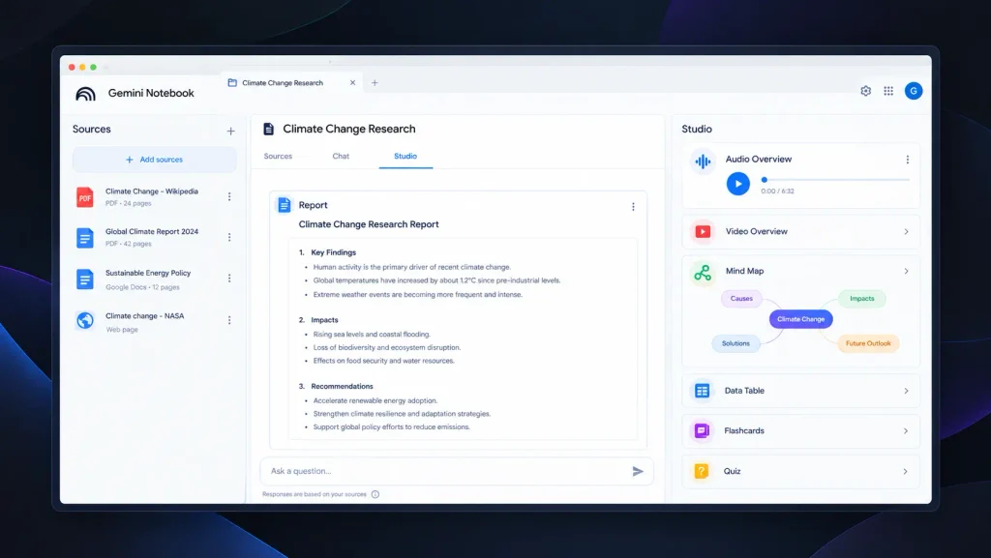Send the question with the arrow icon

(638, 472)
